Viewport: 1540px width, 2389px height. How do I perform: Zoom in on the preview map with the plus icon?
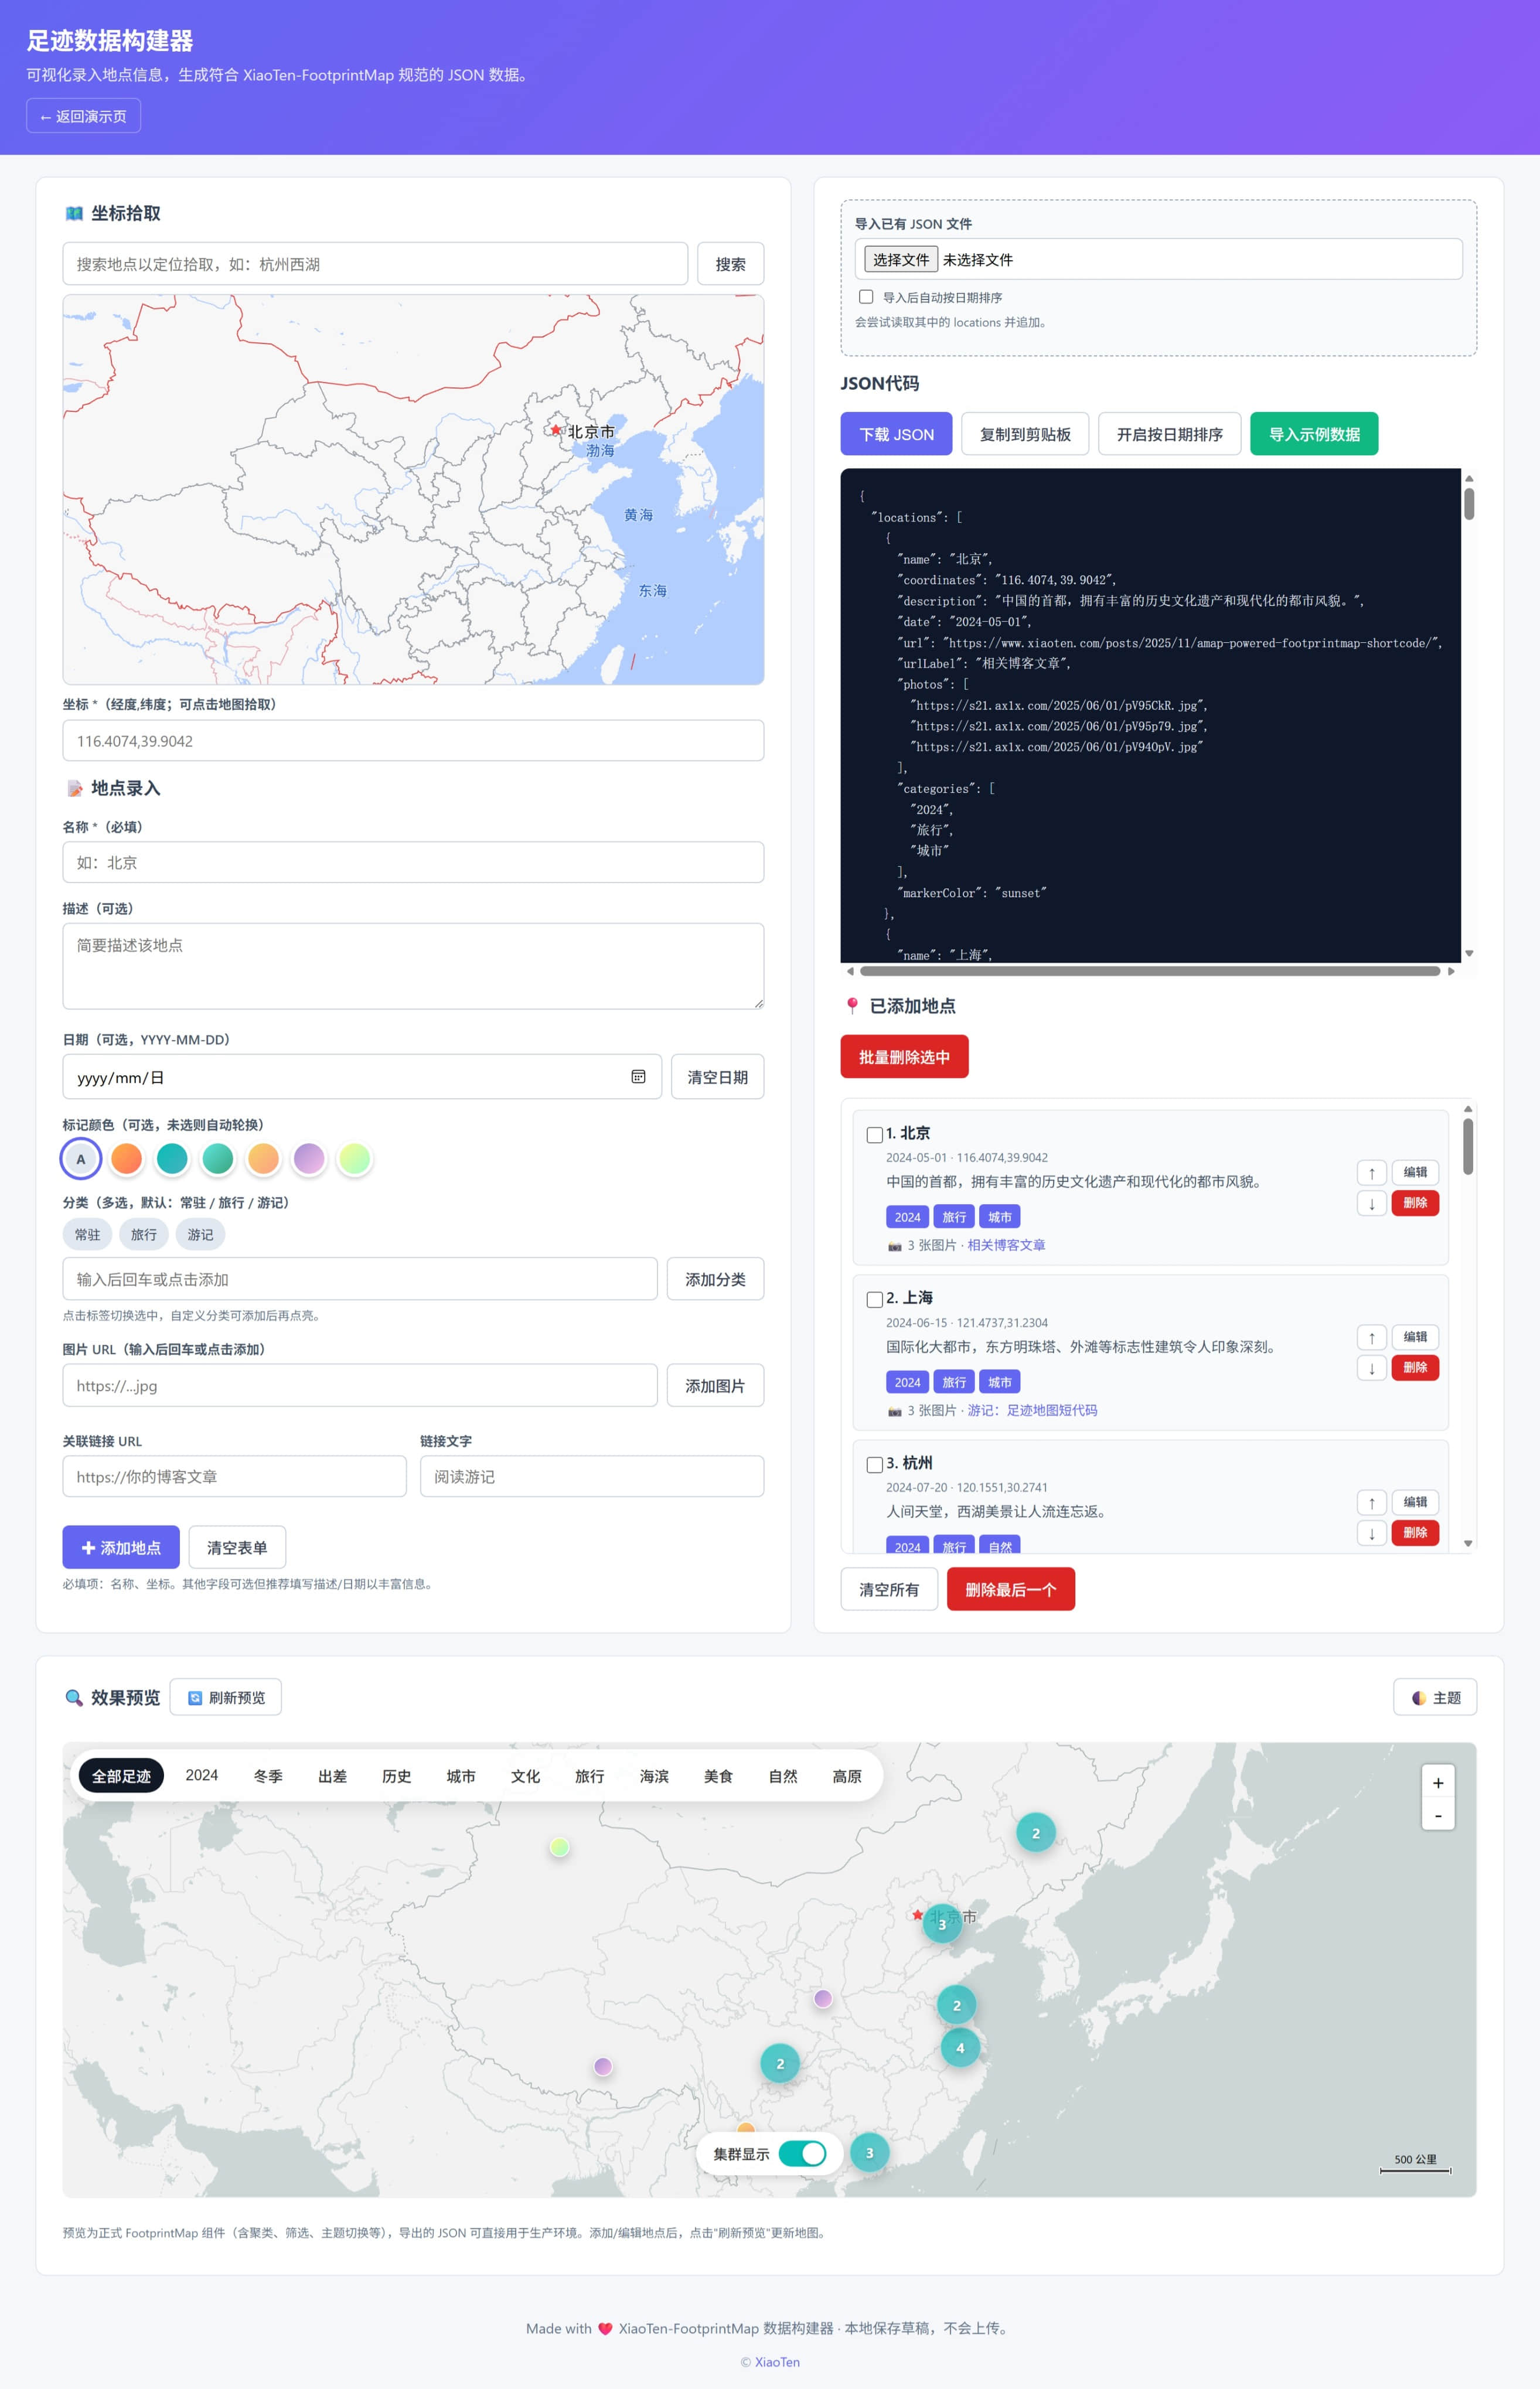click(x=1438, y=1782)
